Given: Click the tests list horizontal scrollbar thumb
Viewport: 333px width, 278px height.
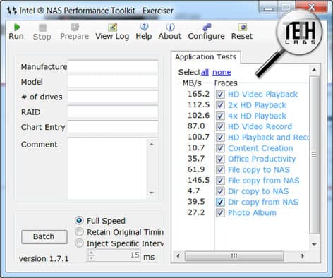Looking at the screenshot, I should (x=234, y=256).
